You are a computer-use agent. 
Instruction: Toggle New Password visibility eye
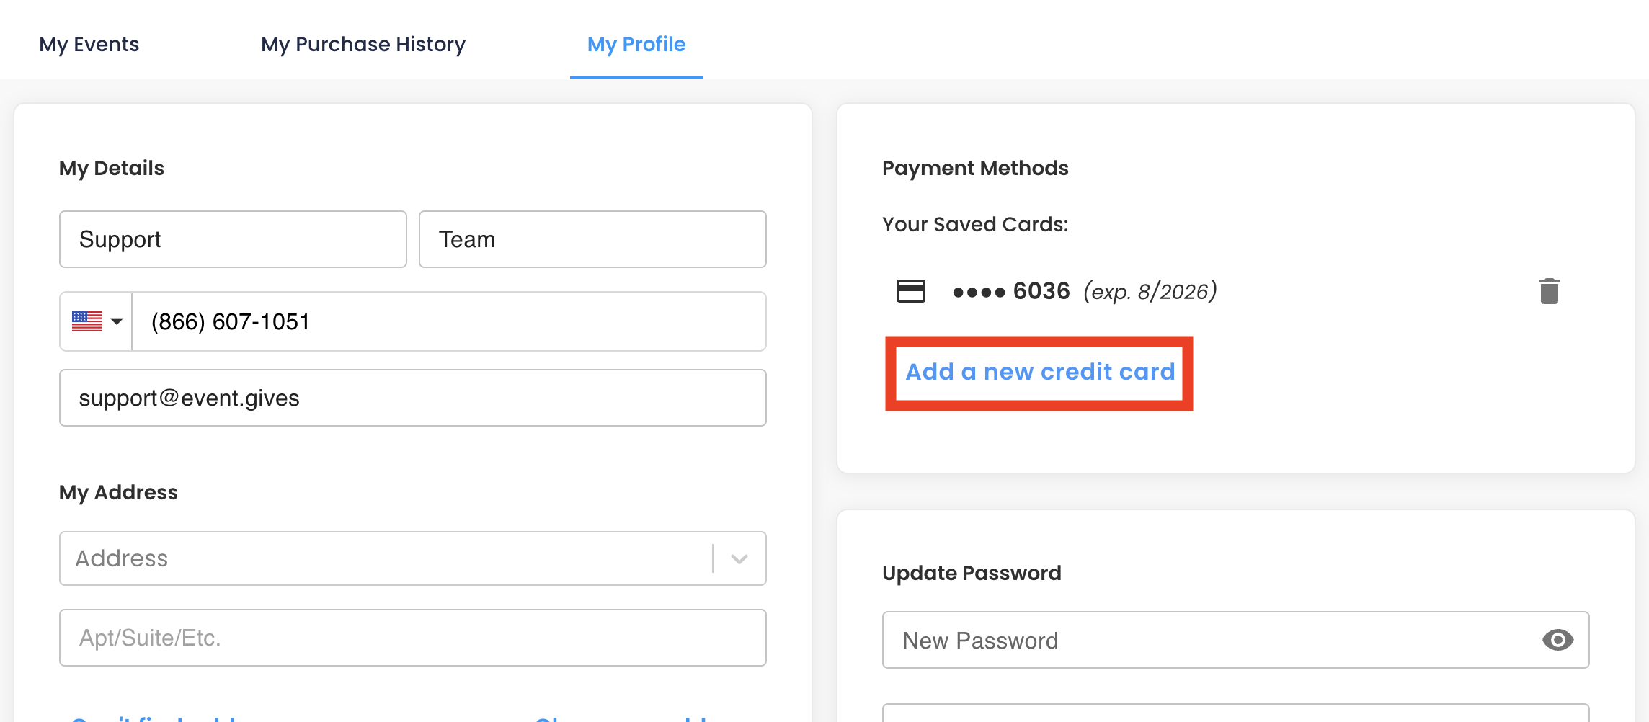click(x=1557, y=640)
